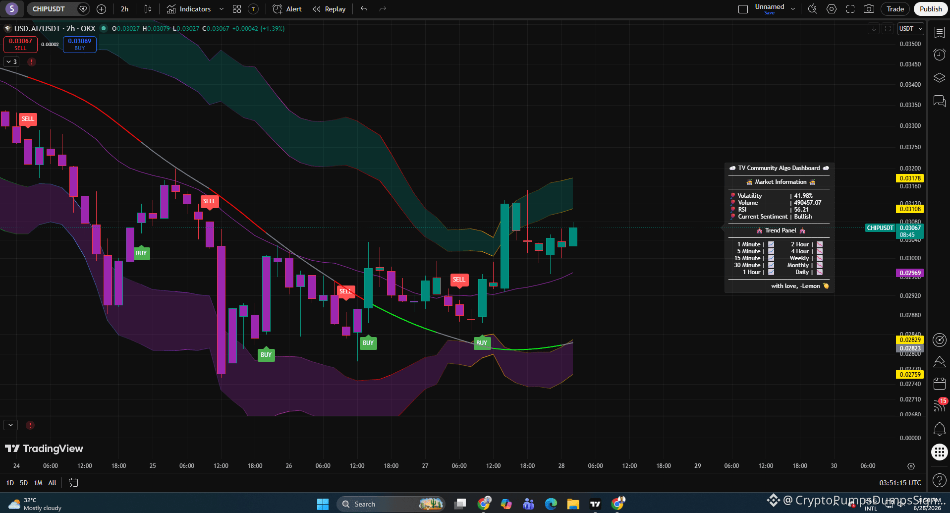Open the go-to-date calendar icon

coord(73,483)
